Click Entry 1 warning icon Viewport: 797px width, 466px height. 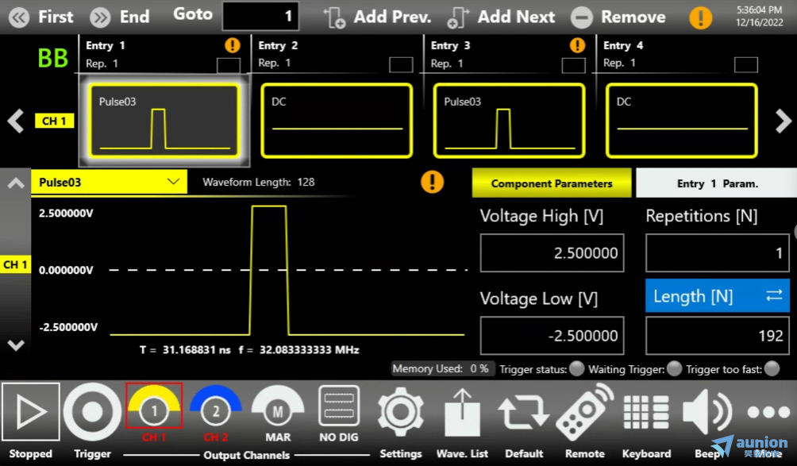click(233, 45)
